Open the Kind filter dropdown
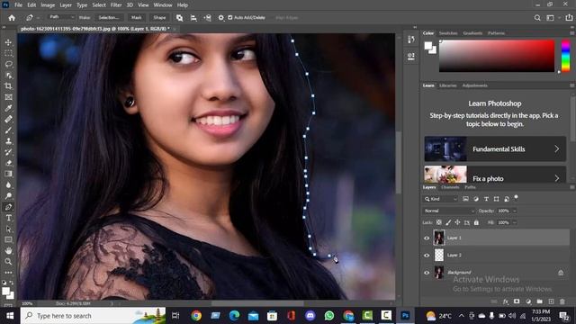 [441, 199]
